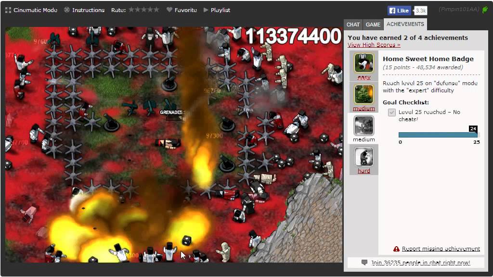The image size is (493, 277).
Task: Click the badge progress bar
Action: (438, 135)
